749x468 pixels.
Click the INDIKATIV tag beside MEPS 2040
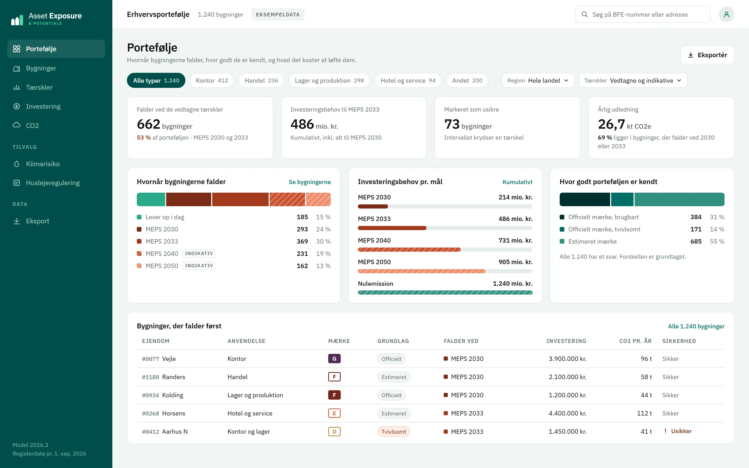click(x=199, y=253)
